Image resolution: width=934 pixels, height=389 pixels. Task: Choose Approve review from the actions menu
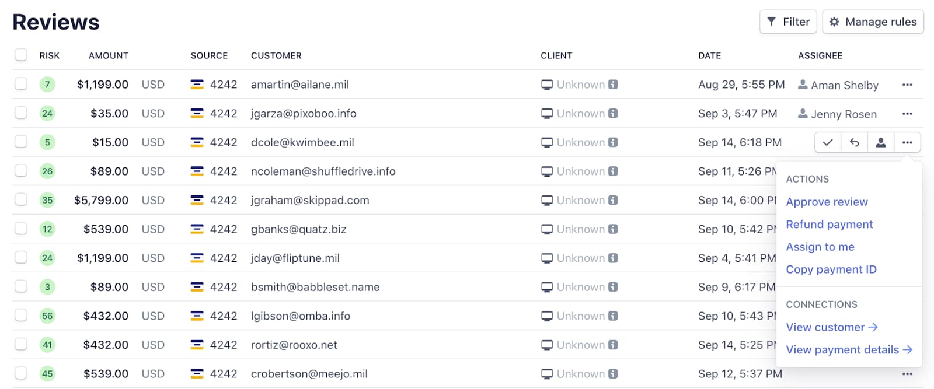827,202
